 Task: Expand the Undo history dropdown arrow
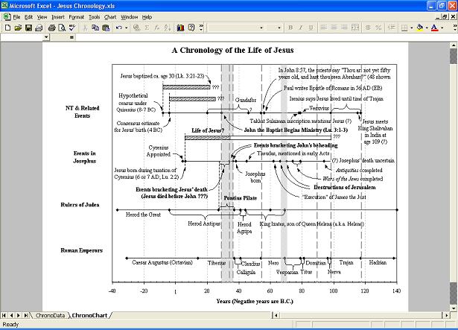(x=126, y=28)
